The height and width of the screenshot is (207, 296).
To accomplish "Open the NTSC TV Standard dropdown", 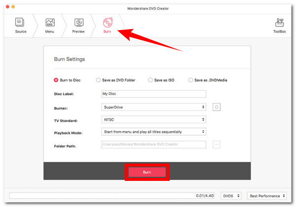I will (153, 120).
